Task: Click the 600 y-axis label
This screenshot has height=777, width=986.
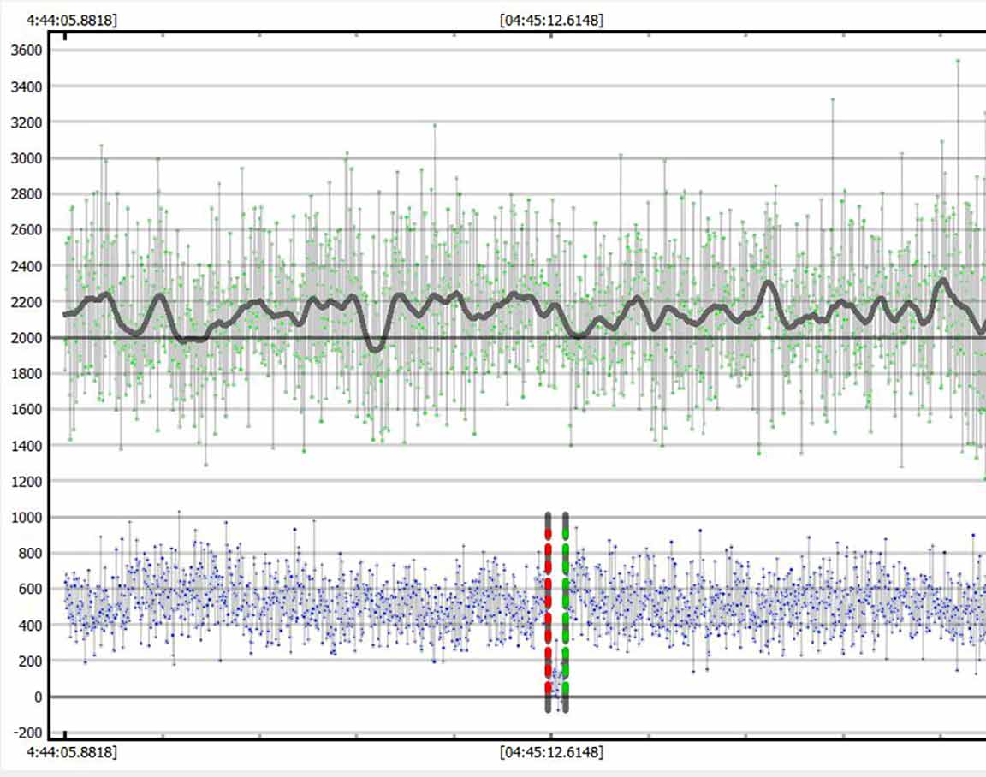Action: pyautogui.click(x=30, y=589)
